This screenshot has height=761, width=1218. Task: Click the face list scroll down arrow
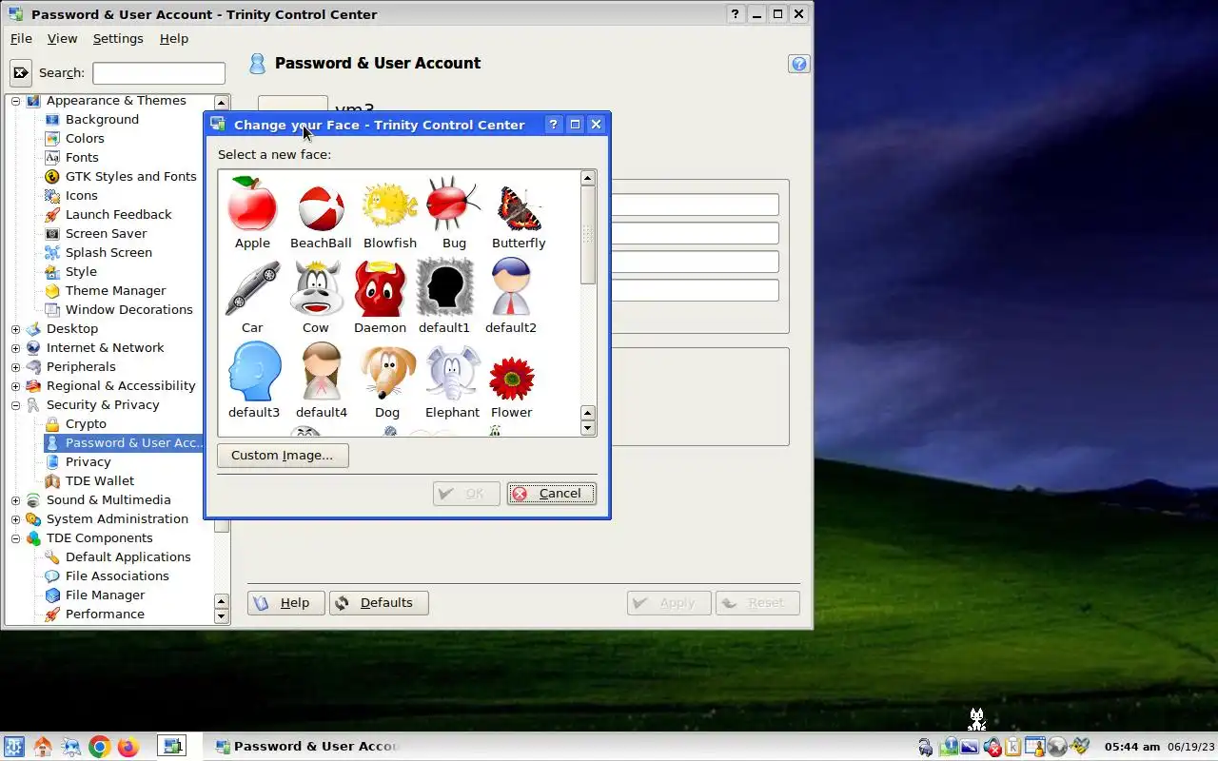coord(587,428)
